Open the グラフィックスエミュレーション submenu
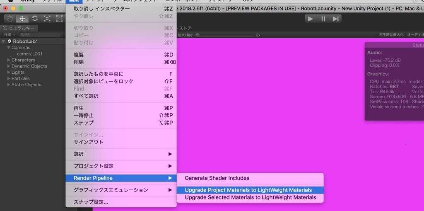Screen dimensions: 424x211 tap(121, 190)
